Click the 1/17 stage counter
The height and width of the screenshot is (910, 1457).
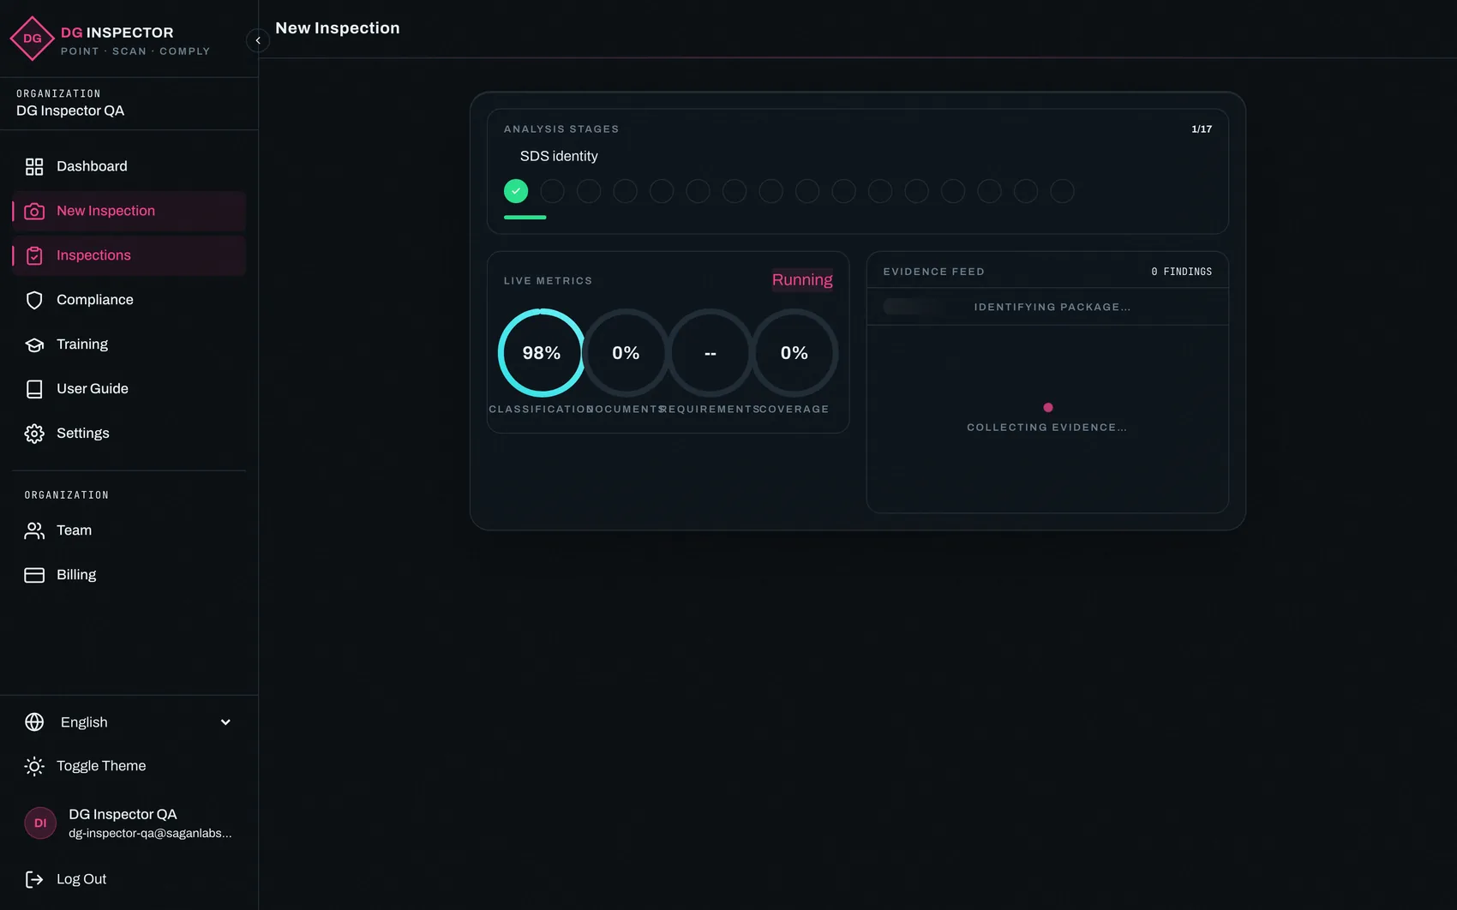coord(1202,129)
